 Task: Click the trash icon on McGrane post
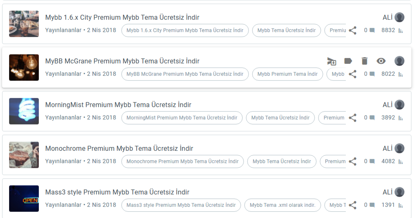[x=364, y=61]
